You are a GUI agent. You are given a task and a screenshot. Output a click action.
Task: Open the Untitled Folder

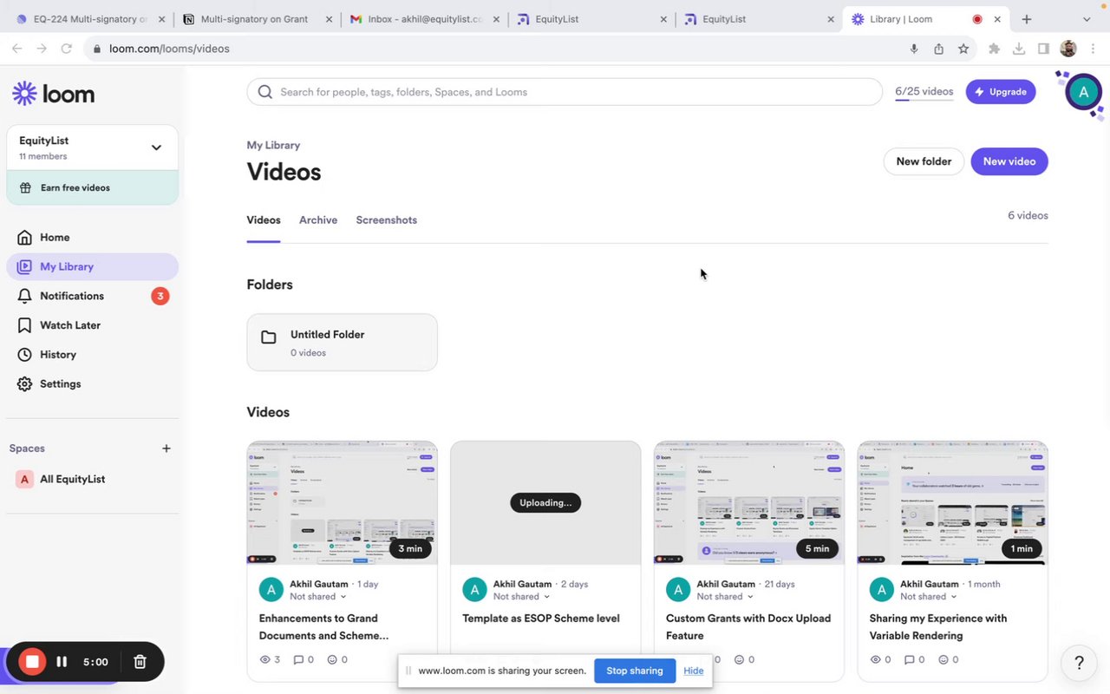[x=342, y=343]
